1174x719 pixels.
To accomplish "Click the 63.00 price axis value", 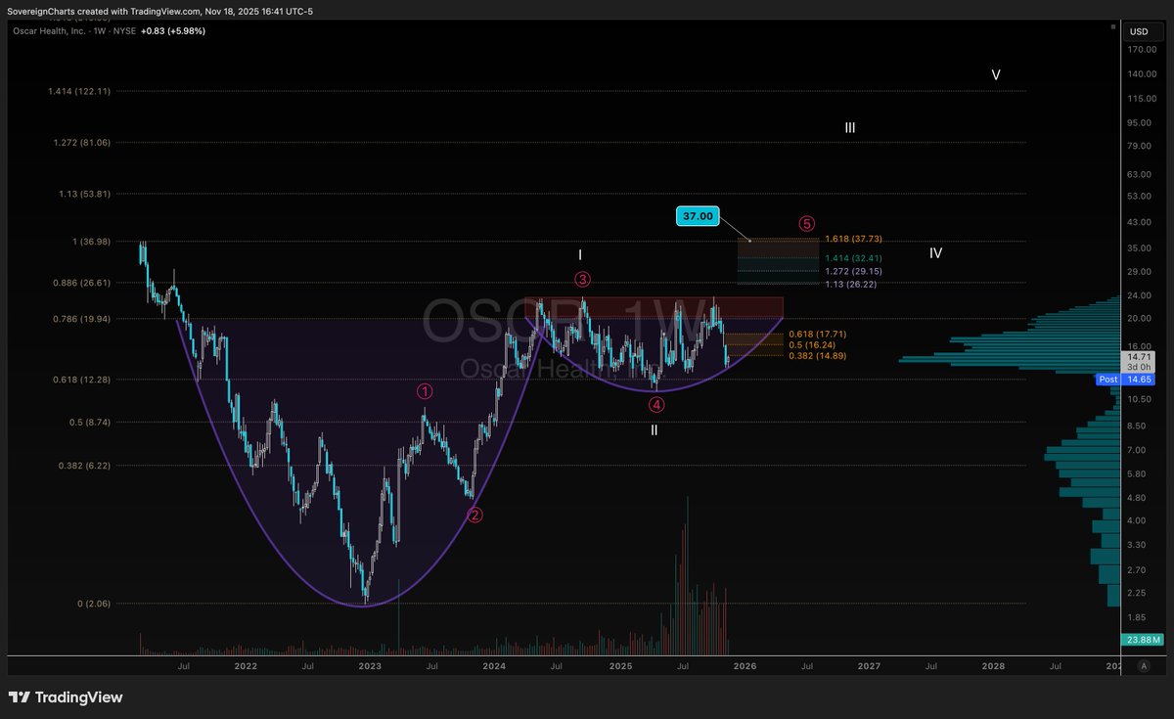I will [1139, 175].
